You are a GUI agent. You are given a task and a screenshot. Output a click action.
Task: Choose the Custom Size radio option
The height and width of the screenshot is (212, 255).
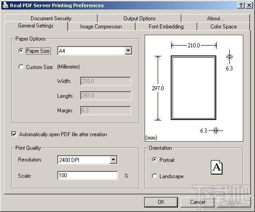pyautogui.click(x=21, y=67)
